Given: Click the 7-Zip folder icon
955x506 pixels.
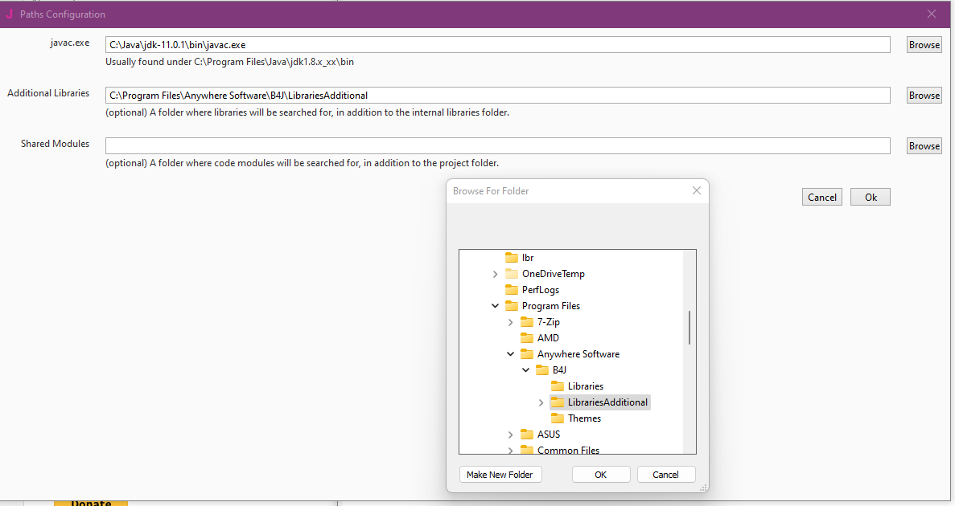Looking at the screenshot, I should (x=527, y=321).
